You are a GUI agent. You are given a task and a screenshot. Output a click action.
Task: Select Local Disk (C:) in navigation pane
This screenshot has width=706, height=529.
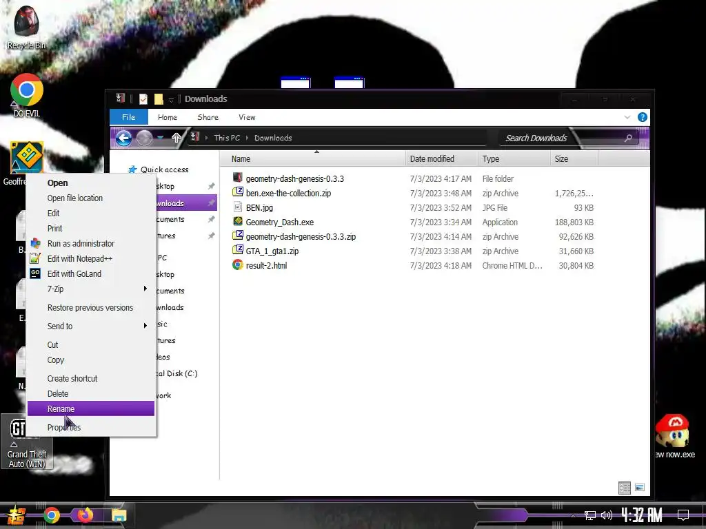(176, 373)
